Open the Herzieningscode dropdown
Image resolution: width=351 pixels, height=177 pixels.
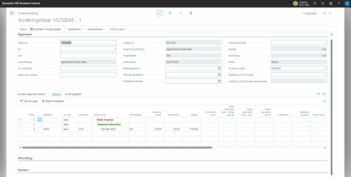click(325, 43)
